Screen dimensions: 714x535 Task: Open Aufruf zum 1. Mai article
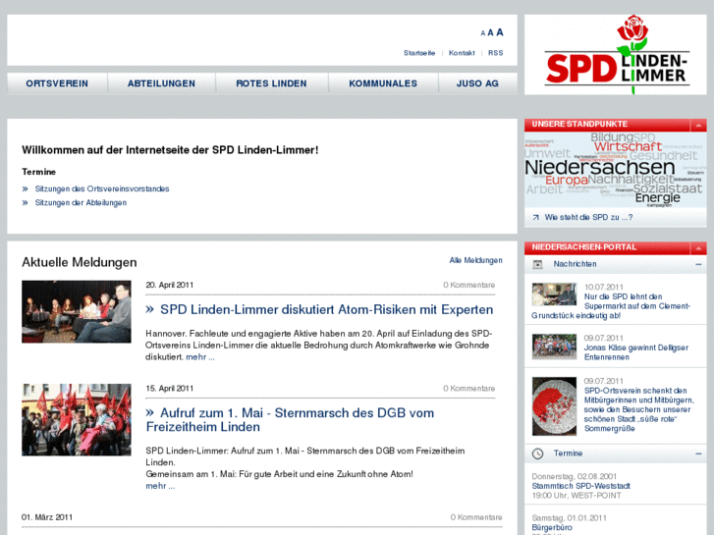click(x=290, y=420)
